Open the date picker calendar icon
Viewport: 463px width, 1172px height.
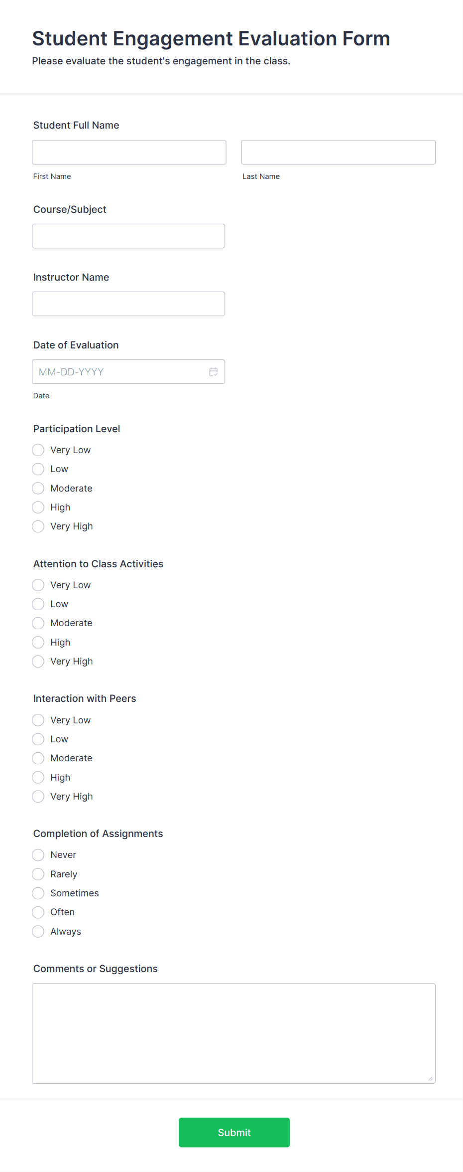pyautogui.click(x=214, y=371)
